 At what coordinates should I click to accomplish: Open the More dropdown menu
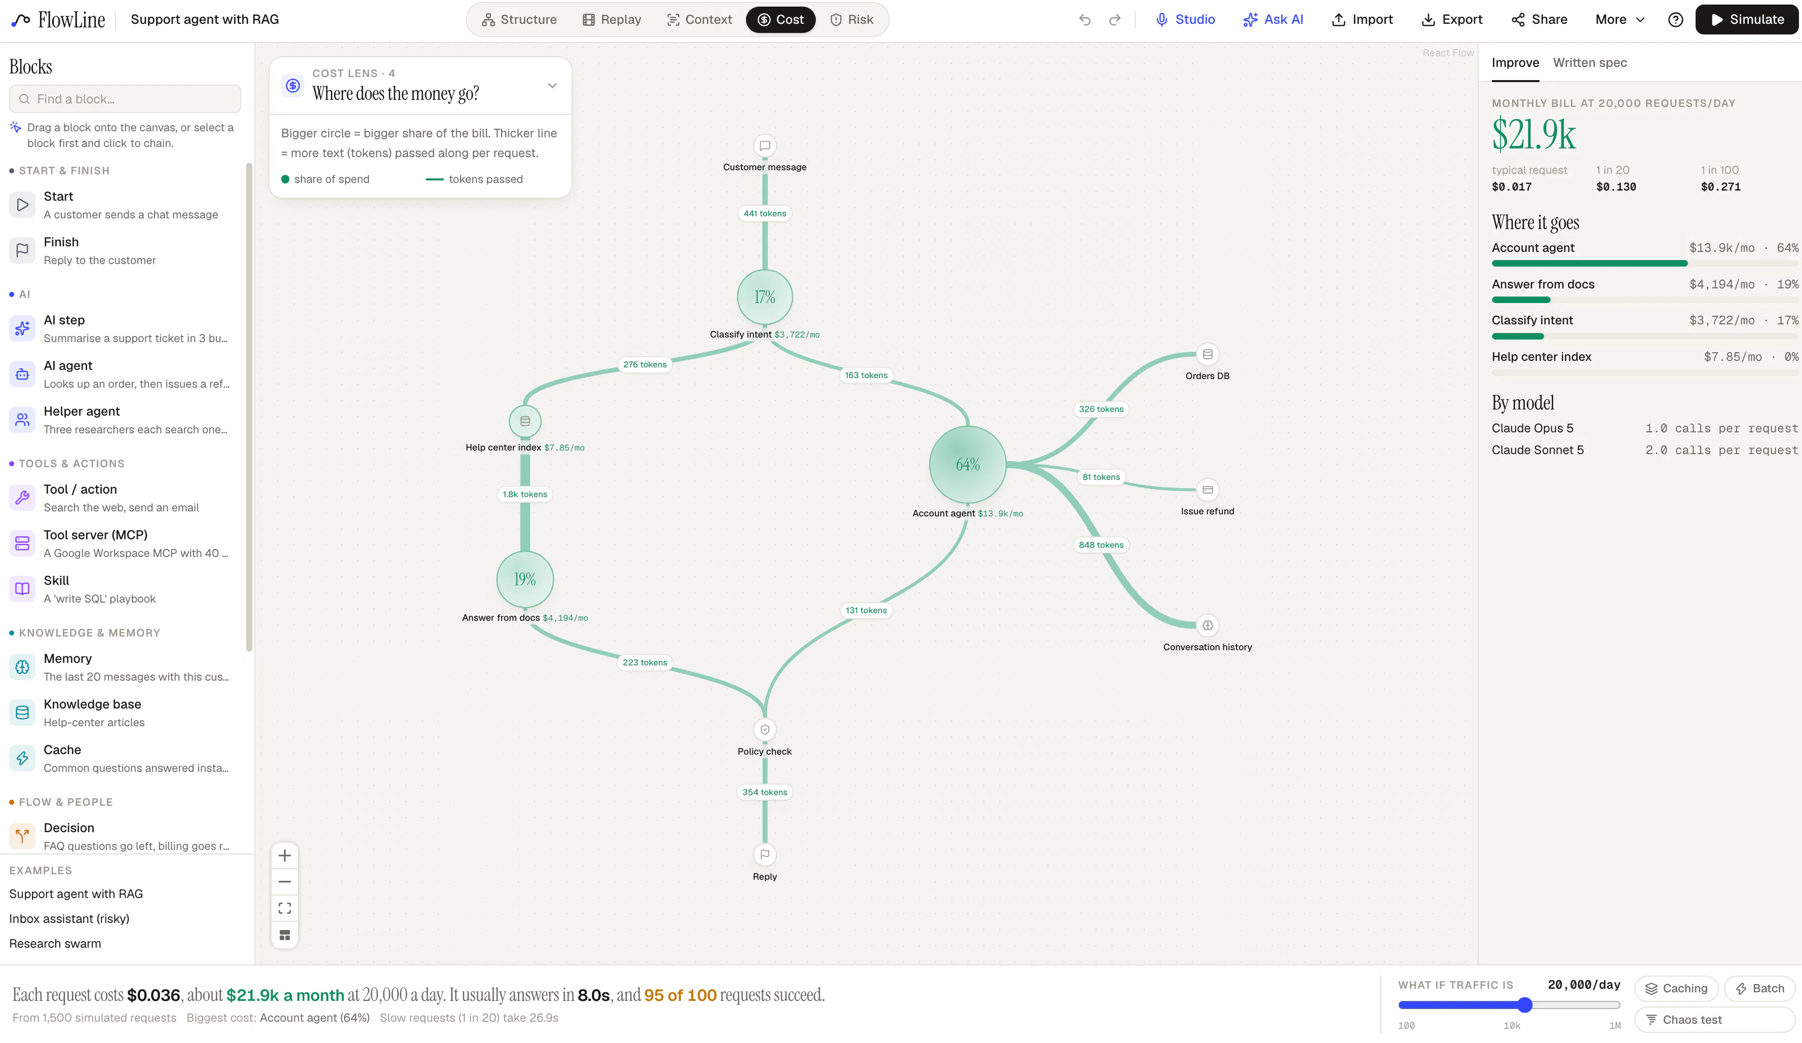click(1620, 19)
